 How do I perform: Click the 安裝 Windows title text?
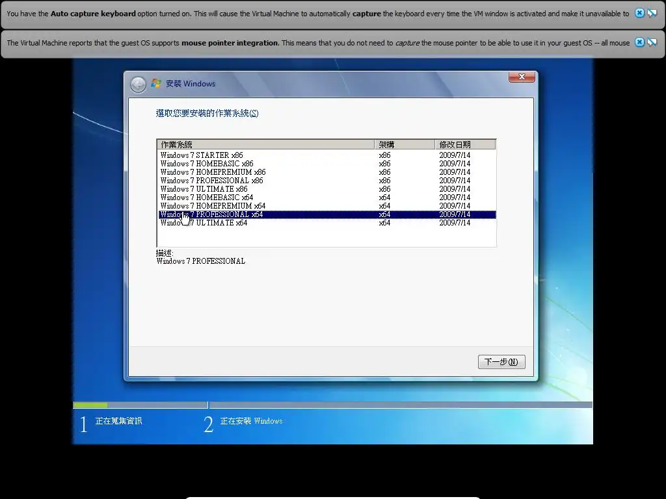coord(191,84)
